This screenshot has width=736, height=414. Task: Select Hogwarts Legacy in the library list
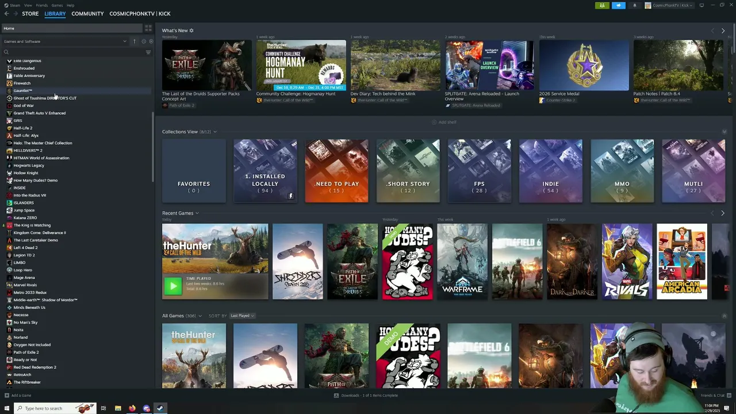29,165
